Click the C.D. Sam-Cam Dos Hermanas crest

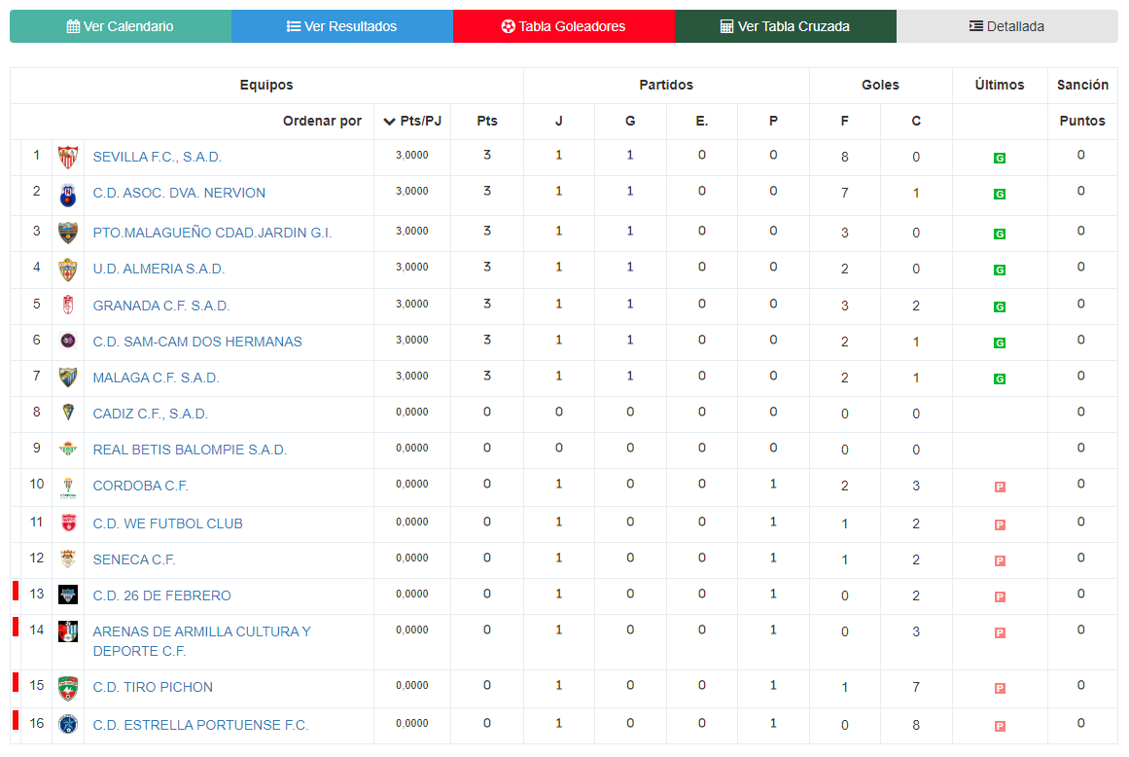point(68,341)
